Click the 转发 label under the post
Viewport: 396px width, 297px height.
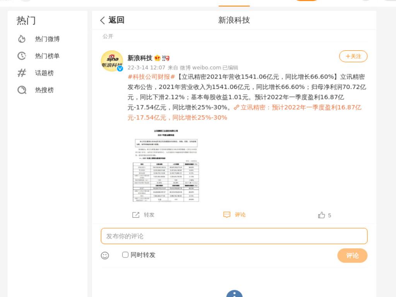[x=149, y=215]
